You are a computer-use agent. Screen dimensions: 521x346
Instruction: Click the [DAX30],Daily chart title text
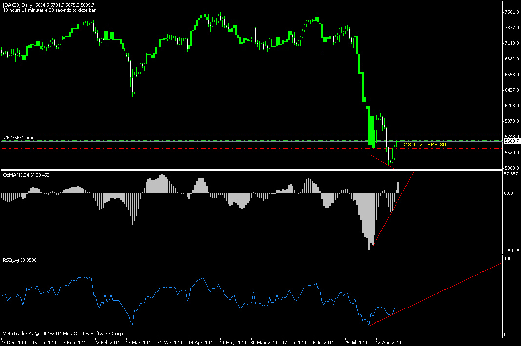(18, 5)
